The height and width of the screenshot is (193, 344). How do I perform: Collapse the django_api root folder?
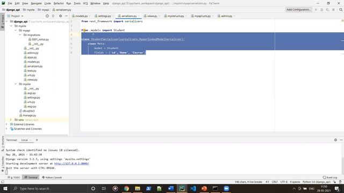6,21
